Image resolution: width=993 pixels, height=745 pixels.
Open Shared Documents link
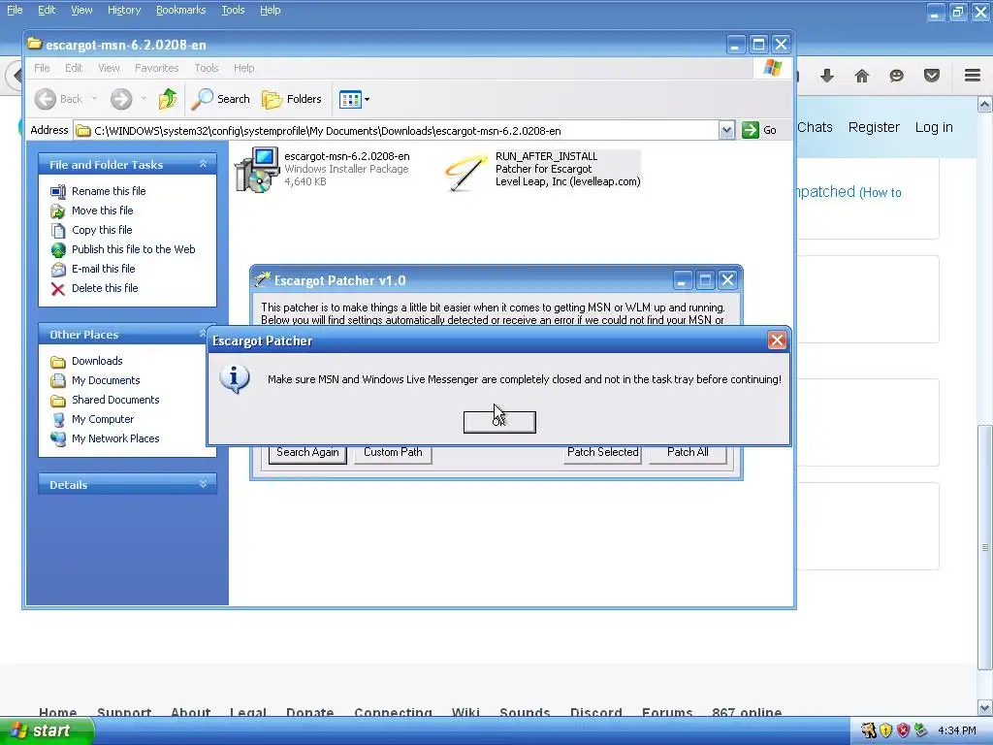point(115,400)
